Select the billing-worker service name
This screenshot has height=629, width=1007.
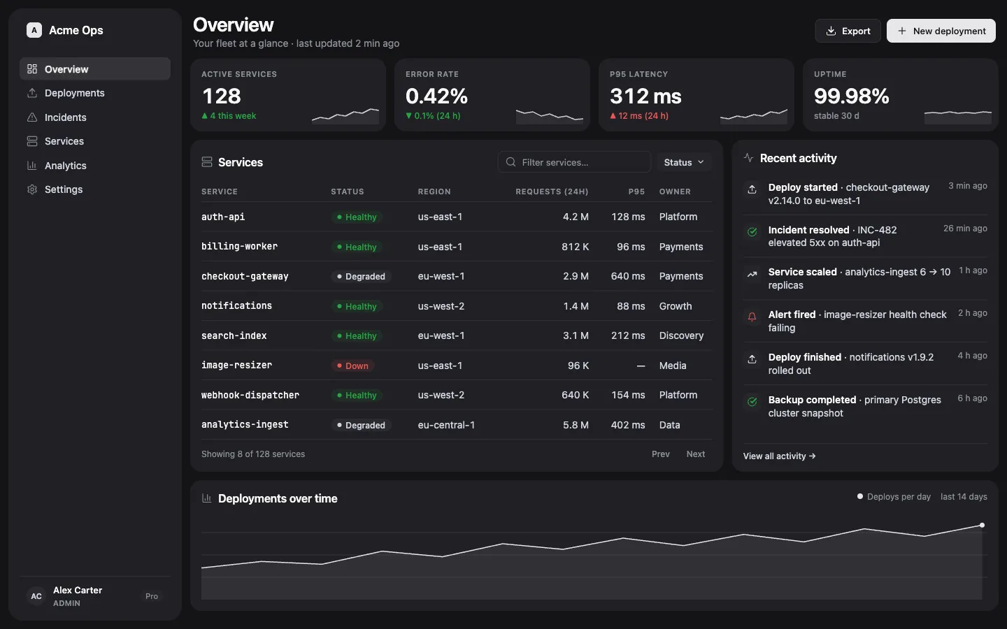(x=239, y=247)
